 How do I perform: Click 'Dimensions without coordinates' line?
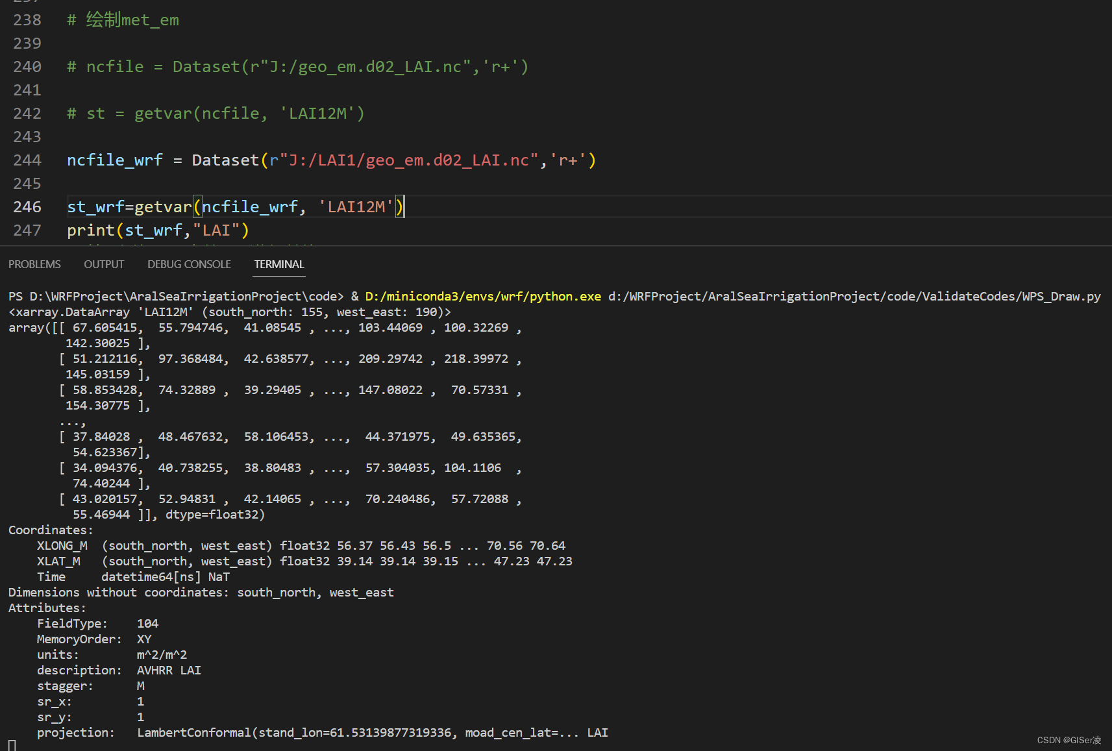click(x=201, y=593)
